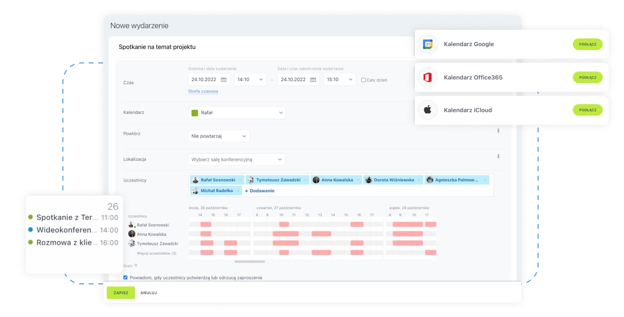
Task: Click the pin icon beside Lokalizacja row
Action: coord(498,157)
